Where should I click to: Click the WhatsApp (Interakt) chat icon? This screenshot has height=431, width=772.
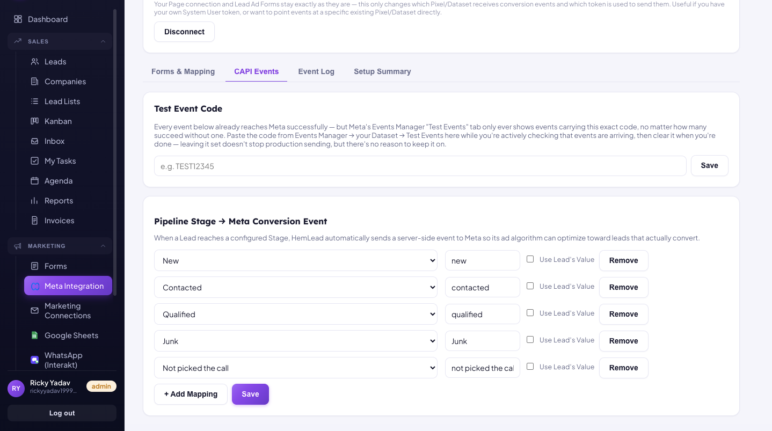click(x=35, y=360)
